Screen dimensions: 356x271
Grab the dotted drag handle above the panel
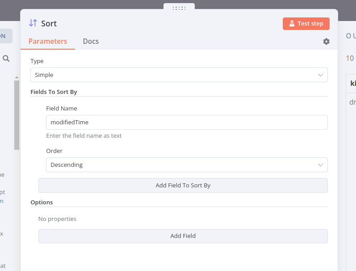tap(179, 8)
